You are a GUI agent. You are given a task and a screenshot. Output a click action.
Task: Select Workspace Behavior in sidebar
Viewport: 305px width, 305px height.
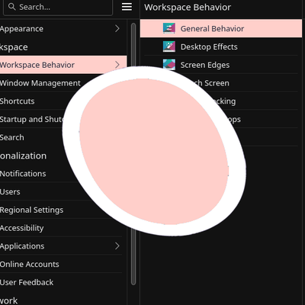[x=63, y=65]
